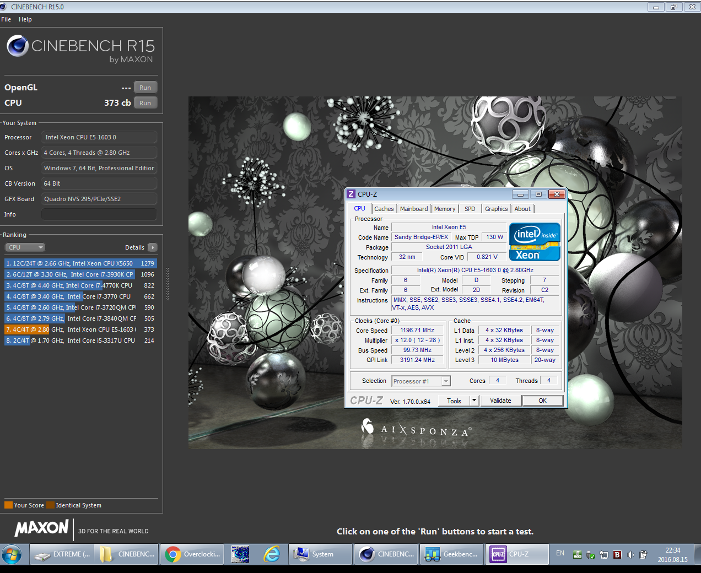Switch to System window in taskbar
The width and height of the screenshot is (701, 573).
[320, 554]
